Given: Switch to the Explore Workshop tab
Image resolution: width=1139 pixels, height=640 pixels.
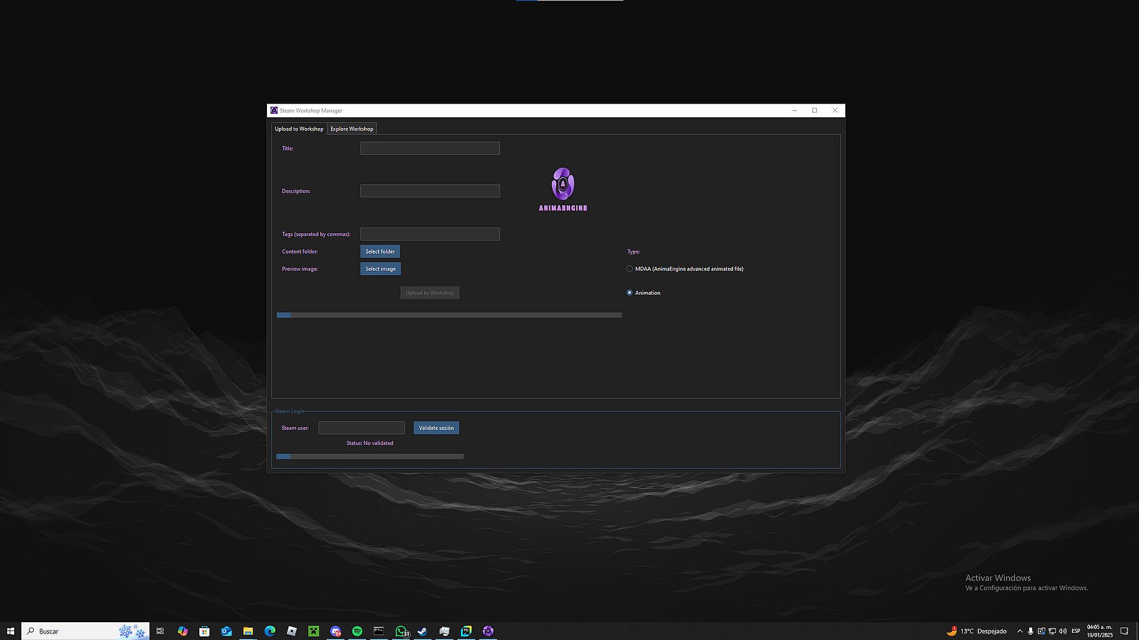Looking at the screenshot, I should [x=352, y=129].
